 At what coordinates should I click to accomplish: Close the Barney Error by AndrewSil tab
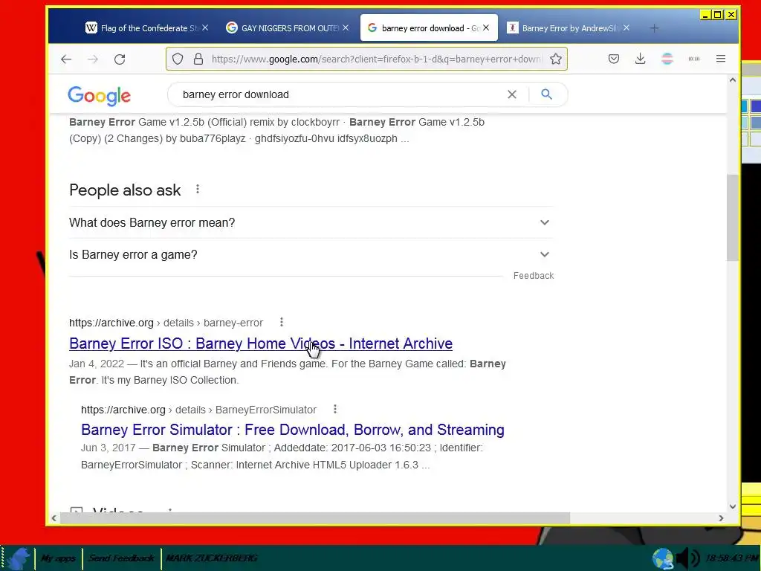pos(626,28)
